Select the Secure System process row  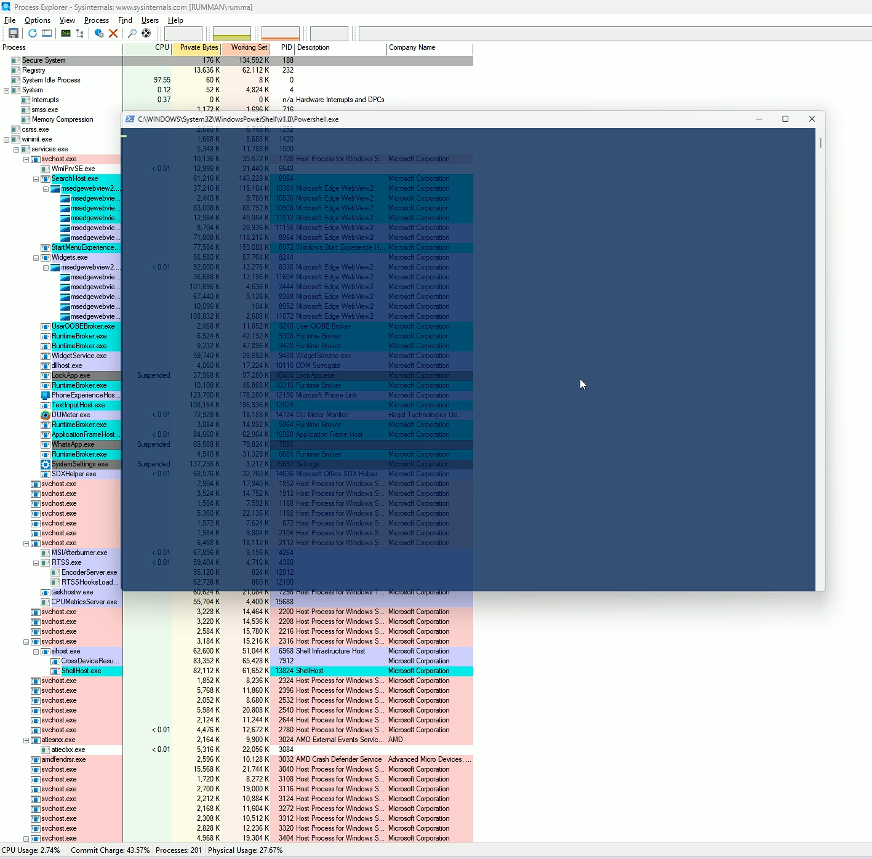point(236,60)
